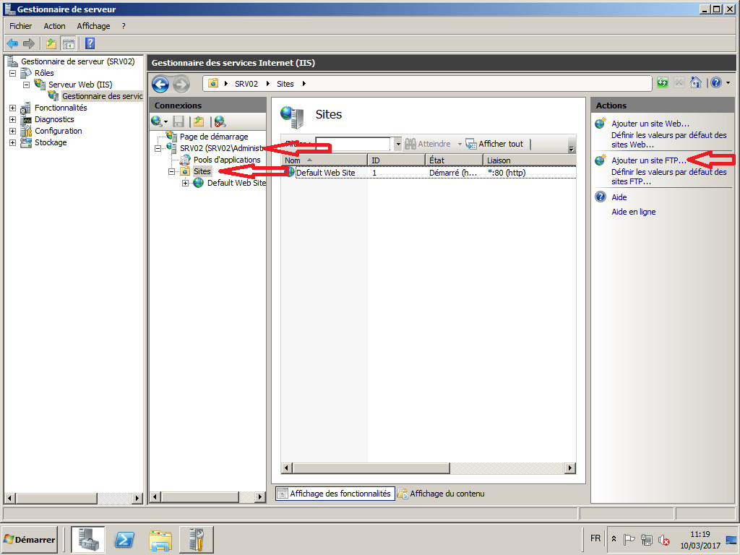Collapse the Serveur Web (IIS) tree node

(x=26, y=84)
